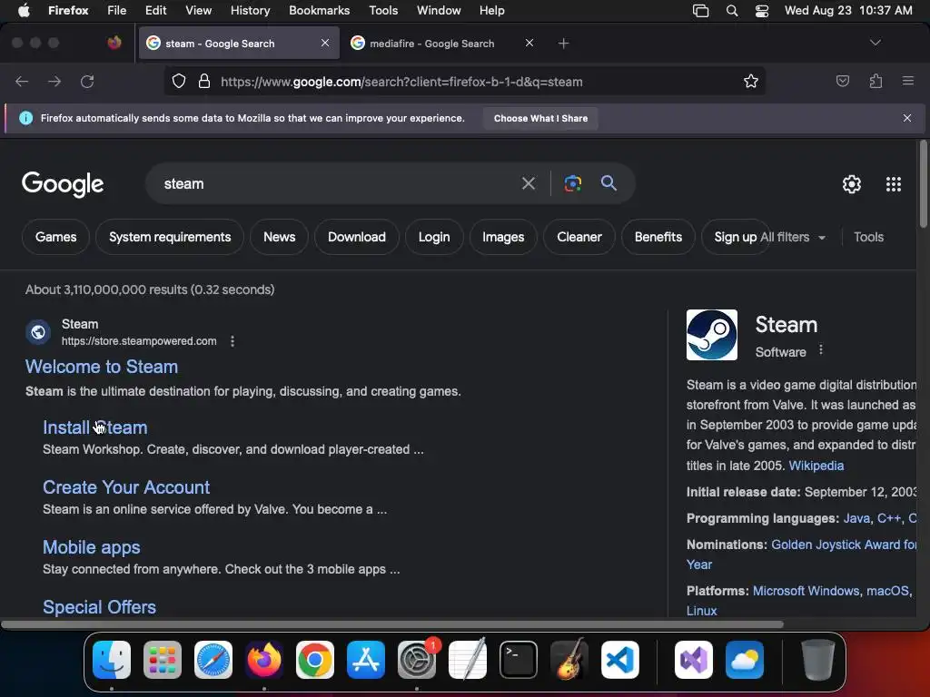Open the Bookmarks menu
The width and height of the screenshot is (930, 697).
pyautogui.click(x=319, y=11)
